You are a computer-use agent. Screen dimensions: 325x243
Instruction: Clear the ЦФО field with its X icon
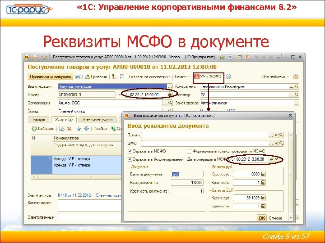point(276,143)
